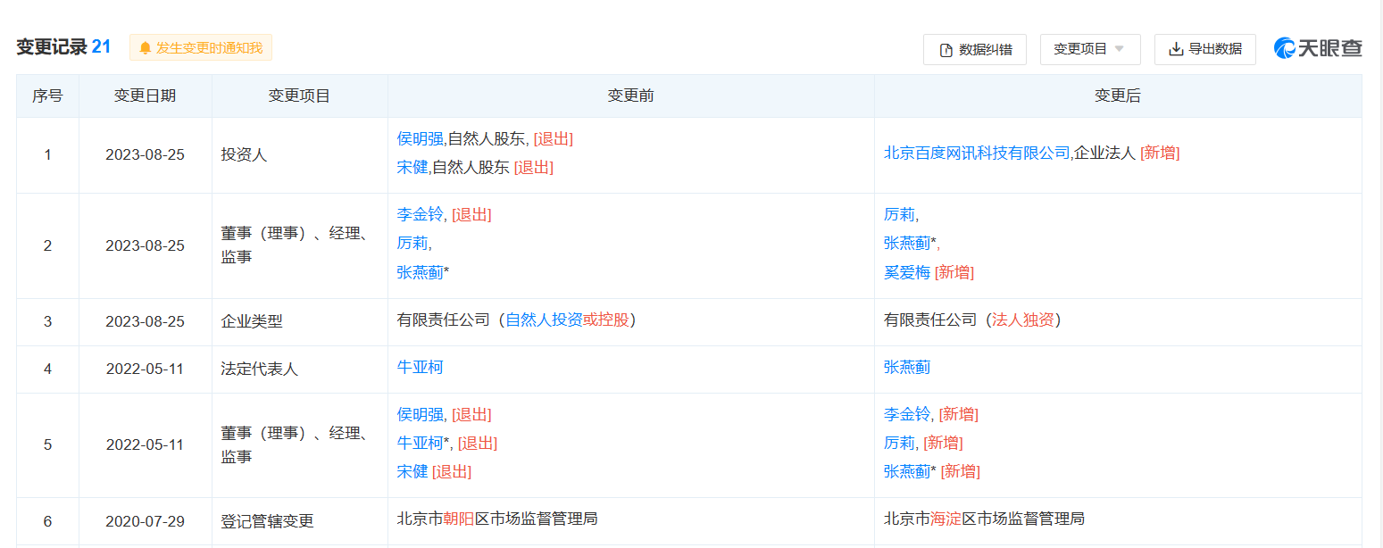Open 厉莉 in row 5 after-change column
This screenshot has width=1383, height=548.
(899, 443)
